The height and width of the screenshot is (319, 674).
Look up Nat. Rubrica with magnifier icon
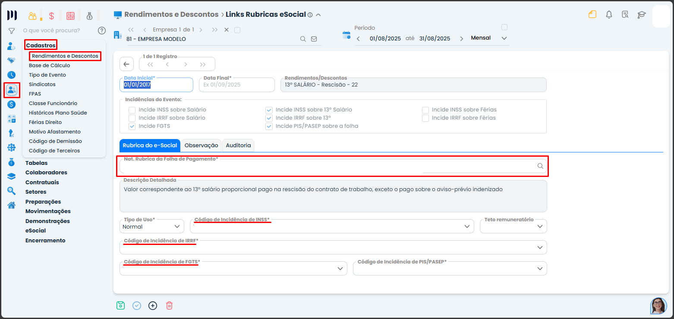pyautogui.click(x=540, y=166)
